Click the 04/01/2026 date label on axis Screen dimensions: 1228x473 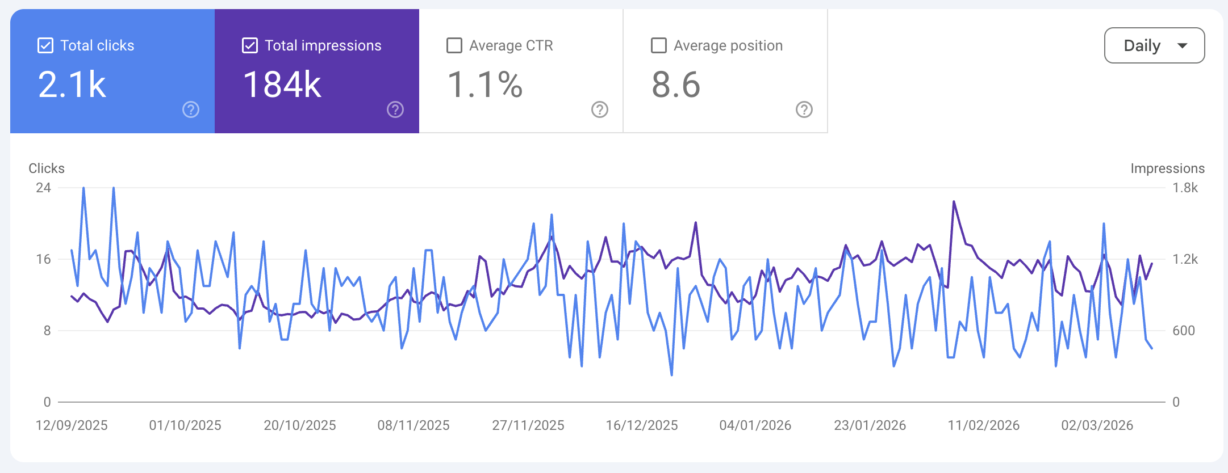coord(755,425)
